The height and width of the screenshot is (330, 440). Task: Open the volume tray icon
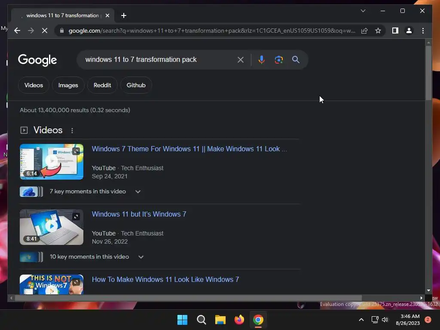coord(385,320)
